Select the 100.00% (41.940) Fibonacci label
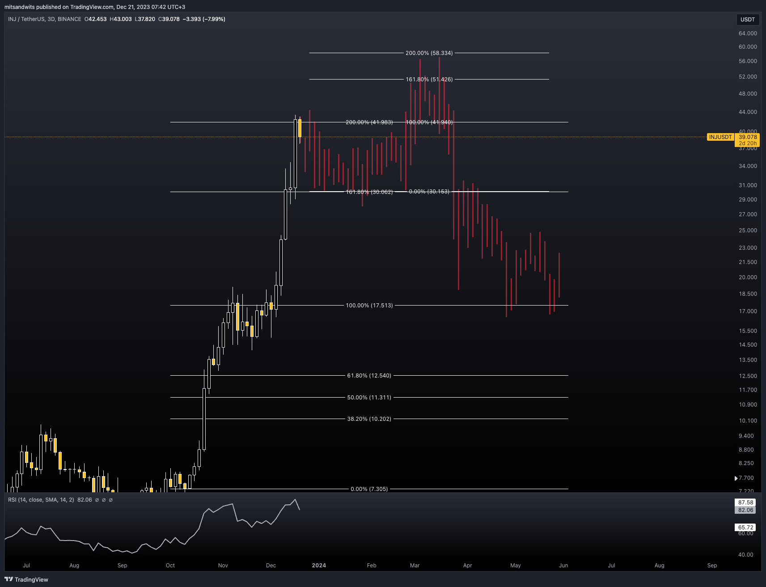The height and width of the screenshot is (587, 766). [429, 122]
